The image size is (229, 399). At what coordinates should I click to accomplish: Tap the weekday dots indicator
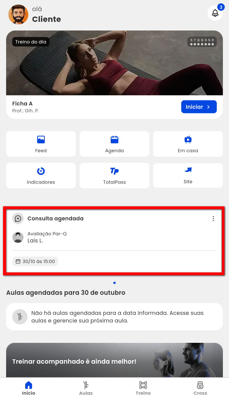pyautogui.click(x=202, y=42)
